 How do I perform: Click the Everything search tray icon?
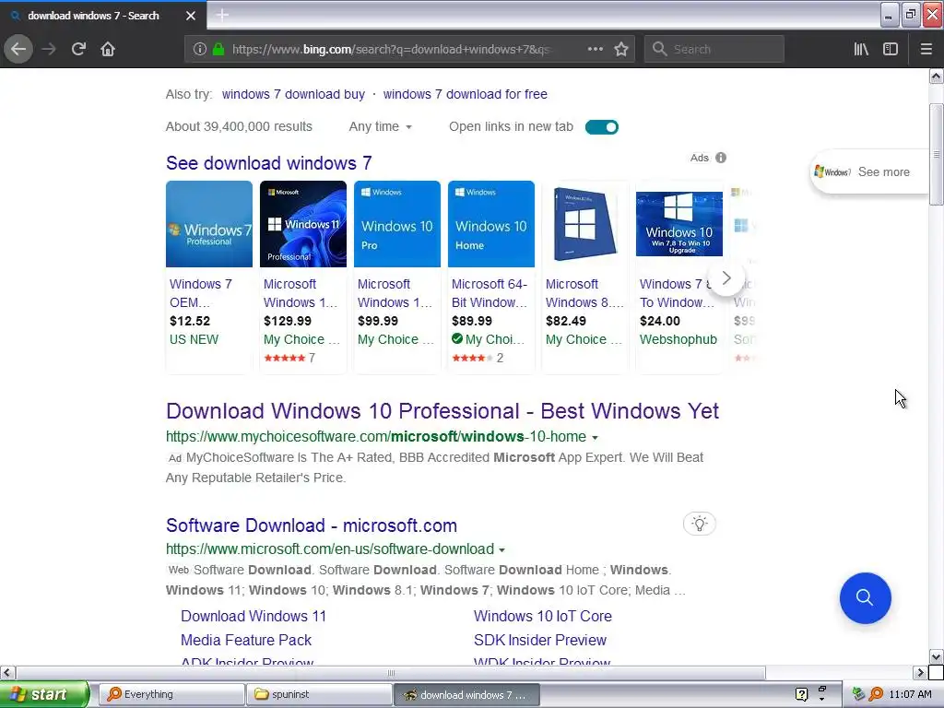(877, 694)
